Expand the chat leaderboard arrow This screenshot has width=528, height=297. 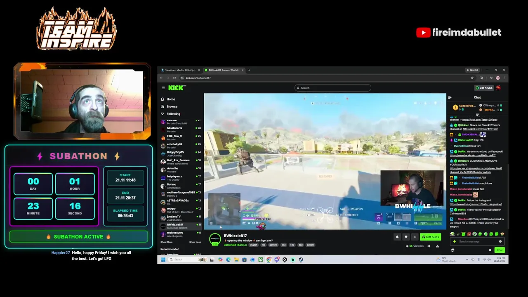[x=477, y=115]
